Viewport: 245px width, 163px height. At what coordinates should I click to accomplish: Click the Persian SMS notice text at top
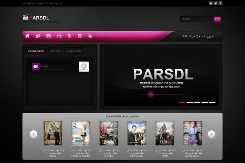(x=42, y=3)
